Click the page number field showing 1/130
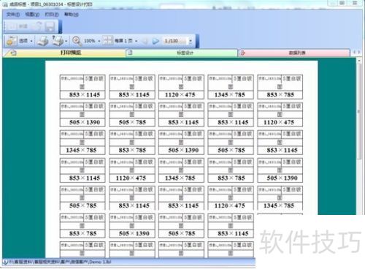The image size is (365, 269). [x=175, y=41]
